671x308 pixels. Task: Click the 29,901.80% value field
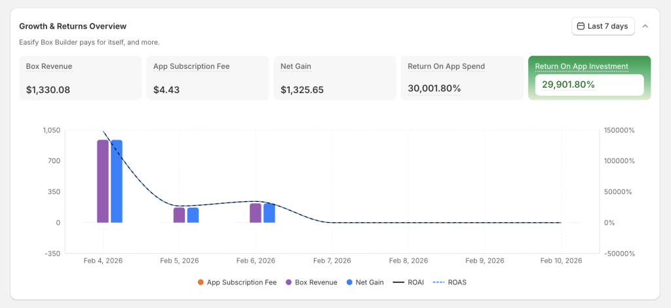tap(589, 85)
